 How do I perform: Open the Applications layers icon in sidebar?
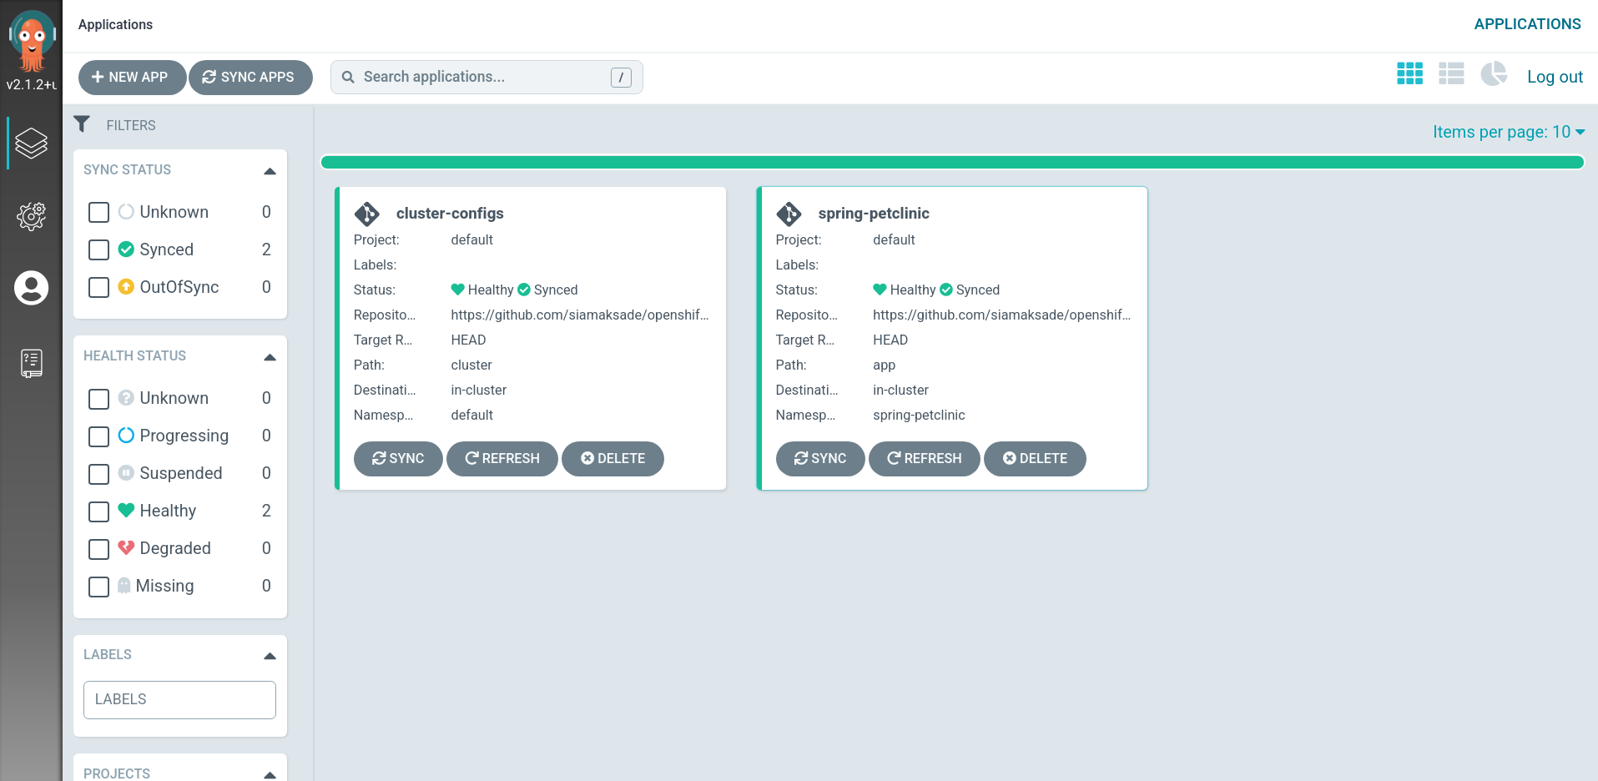pyautogui.click(x=31, y=144)
